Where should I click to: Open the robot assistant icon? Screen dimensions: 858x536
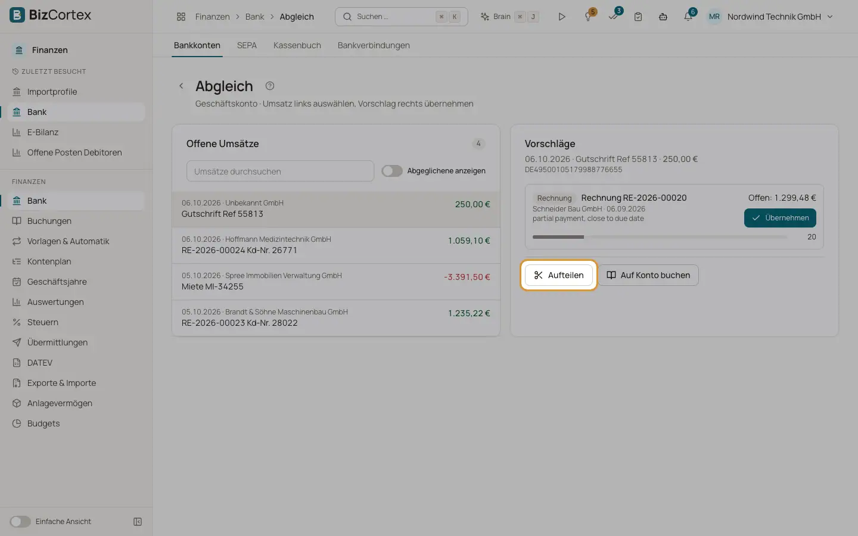pyautogui.click(x=663, y=17)
